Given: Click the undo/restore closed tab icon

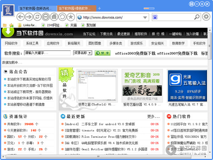Looking at the screenshot, I should click(62, 17).
